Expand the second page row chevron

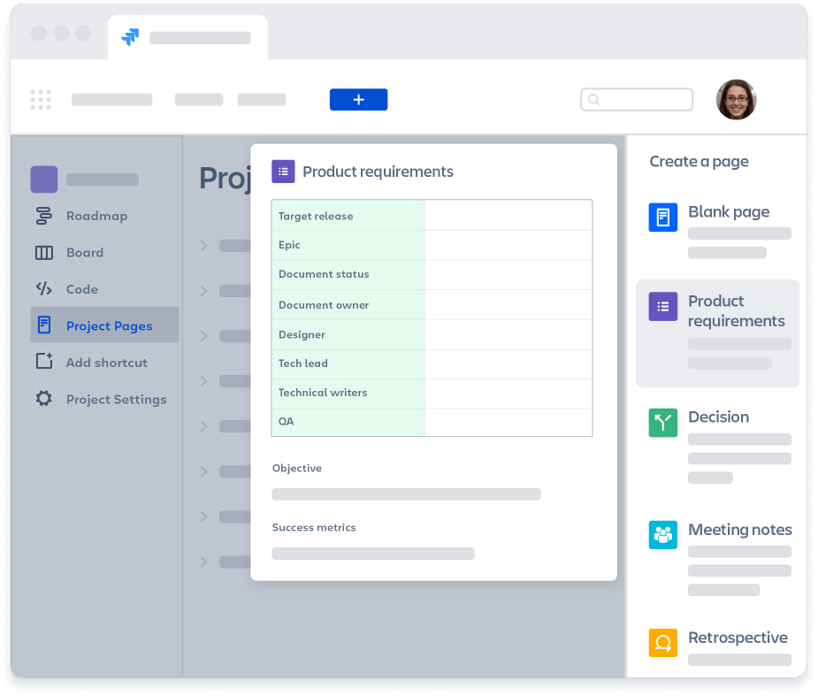[203, 290]
